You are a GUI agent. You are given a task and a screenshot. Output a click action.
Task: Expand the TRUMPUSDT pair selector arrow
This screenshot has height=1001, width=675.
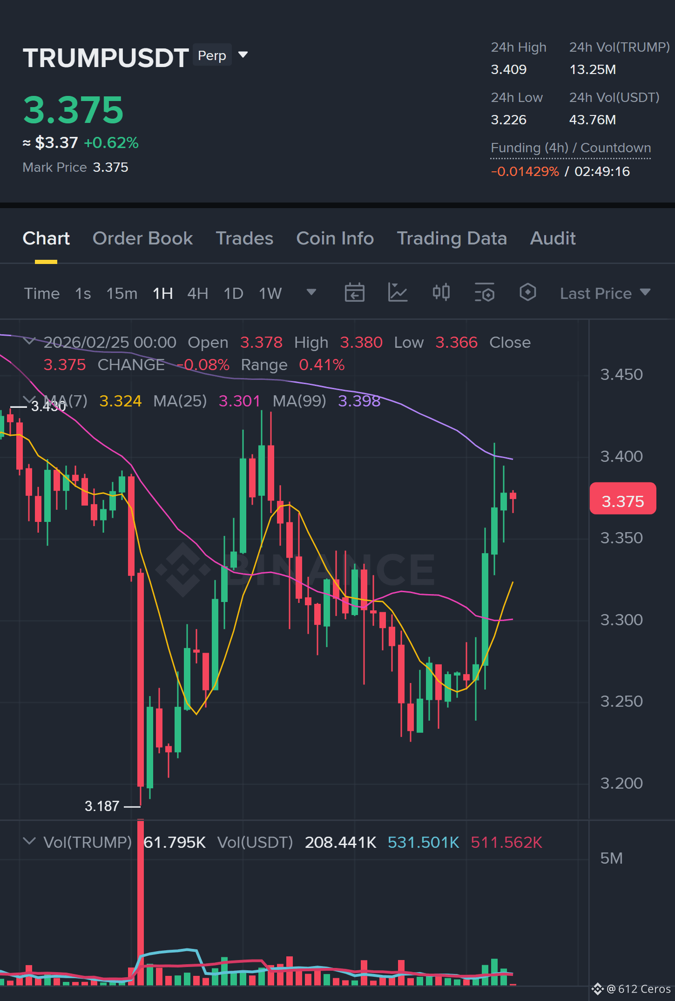[x=243, y=55]
